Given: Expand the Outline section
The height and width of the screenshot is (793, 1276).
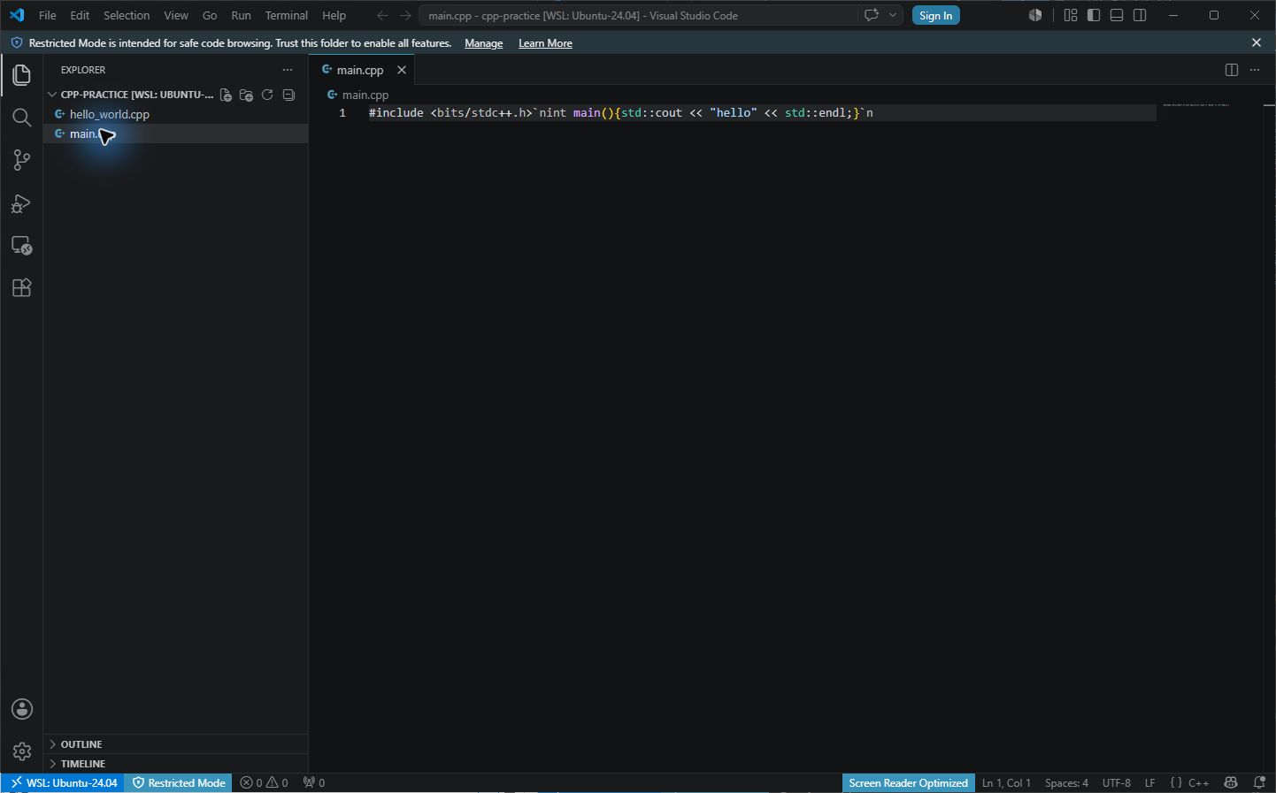Looking at the screenshot, I should [x=175, y=744].
